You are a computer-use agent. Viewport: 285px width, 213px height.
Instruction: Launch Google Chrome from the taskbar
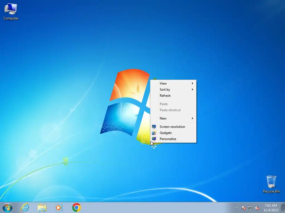pyautogui.click(x=76, y=207)
